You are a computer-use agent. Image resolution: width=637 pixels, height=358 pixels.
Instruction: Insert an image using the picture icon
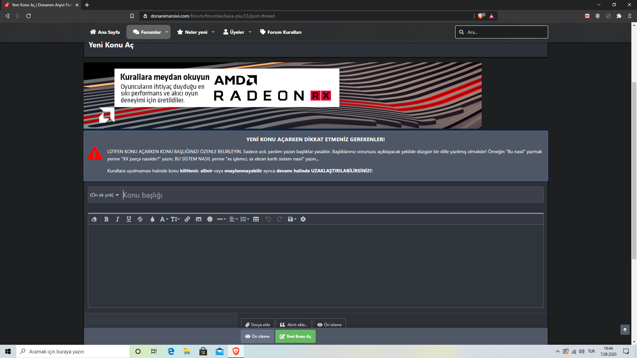tap(198, 219)
